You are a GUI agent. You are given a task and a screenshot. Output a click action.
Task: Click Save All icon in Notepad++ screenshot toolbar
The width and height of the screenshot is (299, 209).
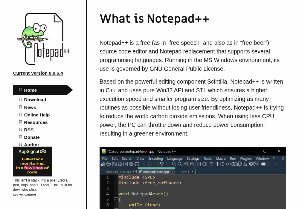[120, 164]
